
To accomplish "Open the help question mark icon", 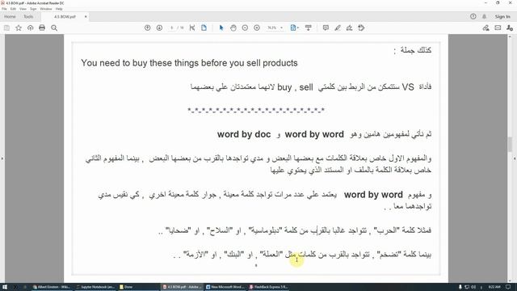I will [473, 16].
